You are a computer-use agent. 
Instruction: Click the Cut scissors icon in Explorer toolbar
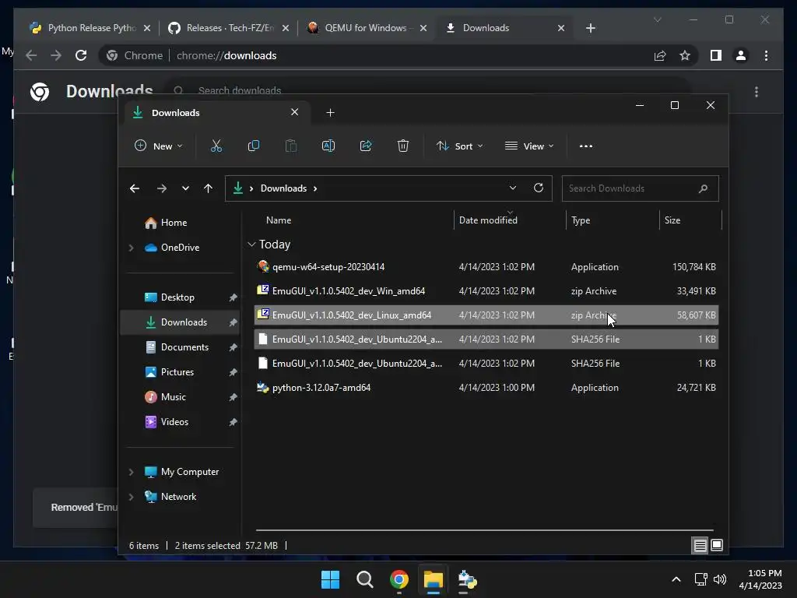tap(216, 146)
